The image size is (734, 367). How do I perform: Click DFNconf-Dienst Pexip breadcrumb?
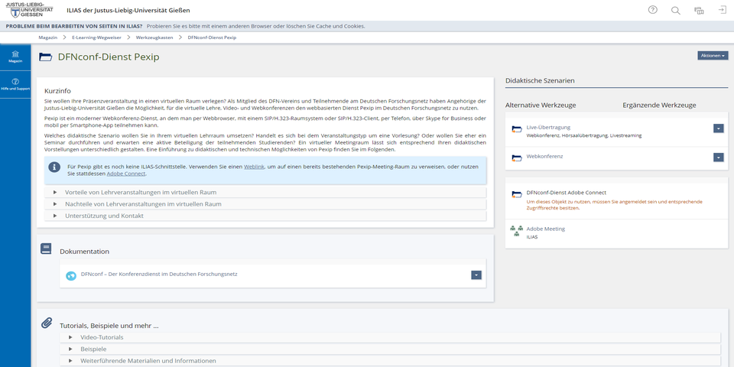tap(212, 37)
